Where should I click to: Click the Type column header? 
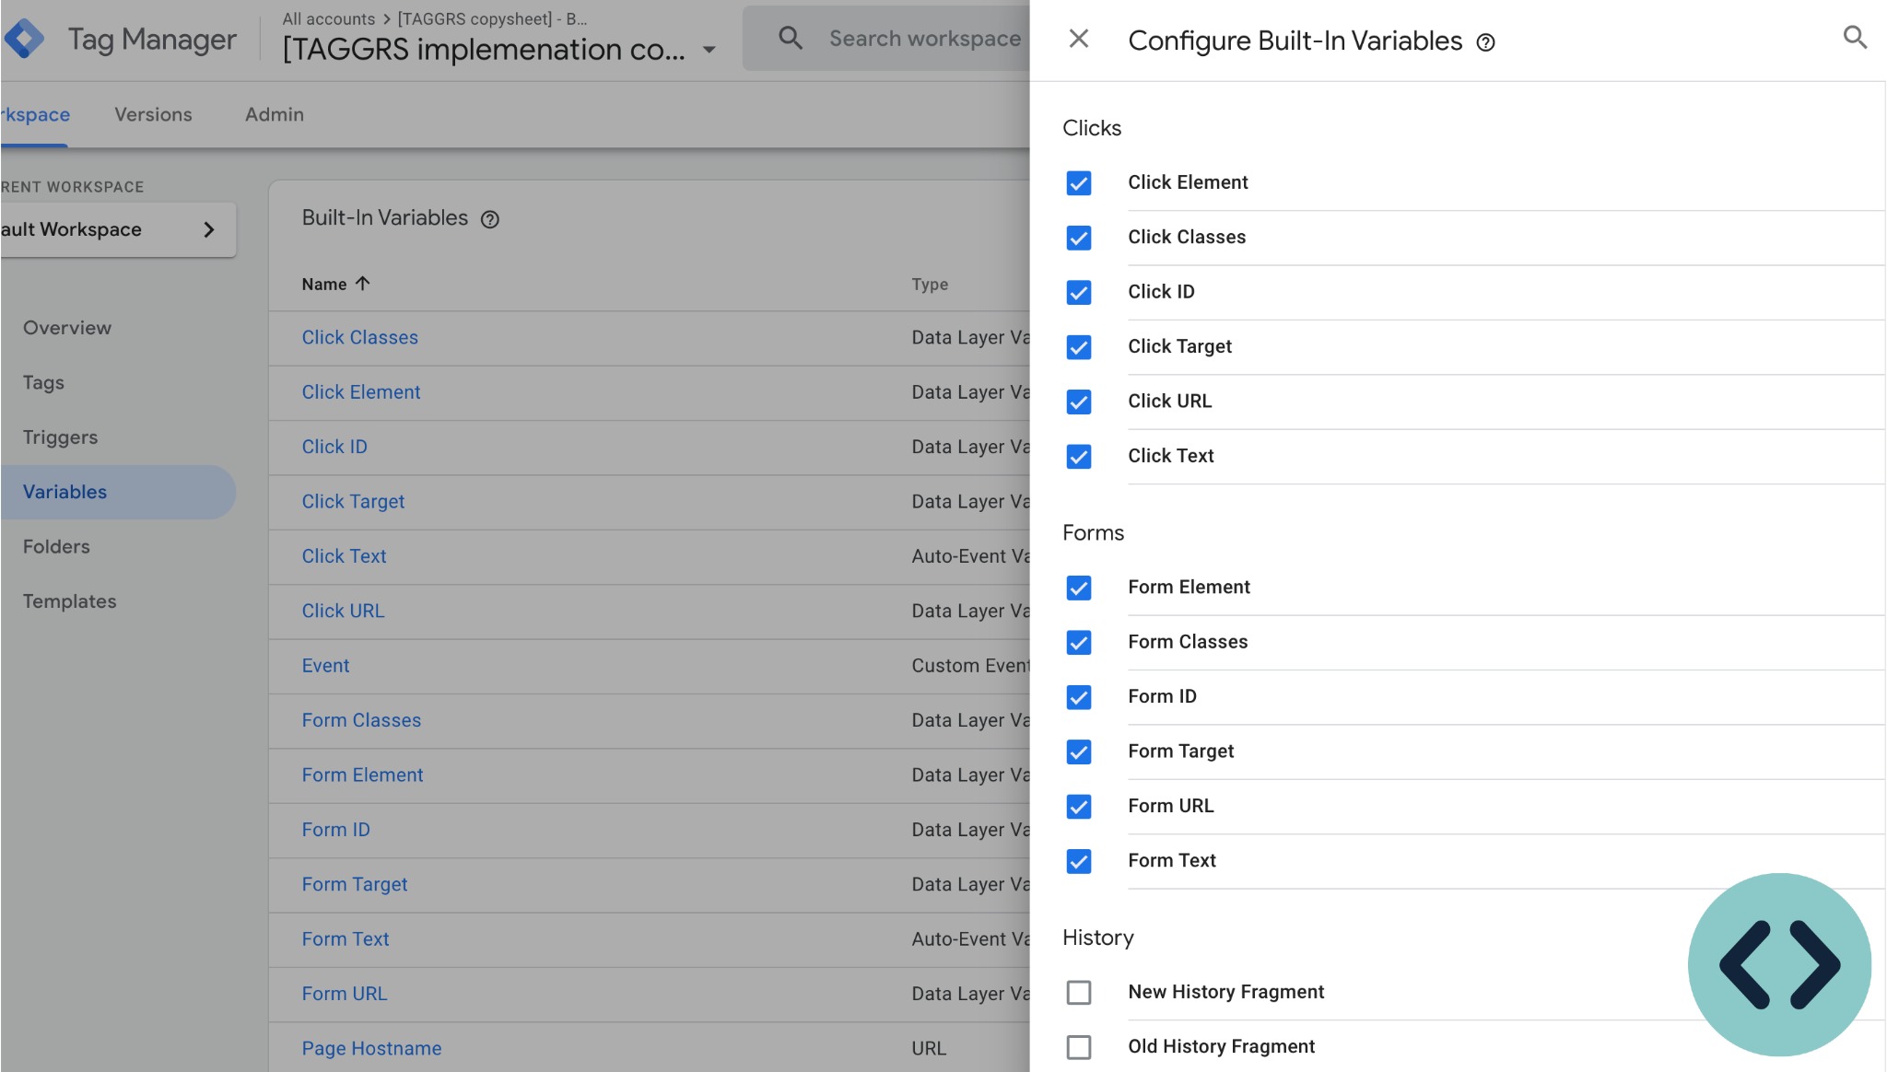(930, 285)
